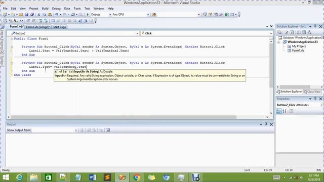The width and height of the screenshot is (324, 182).
Task: Click the Save All icon
Action: (32, 15)
